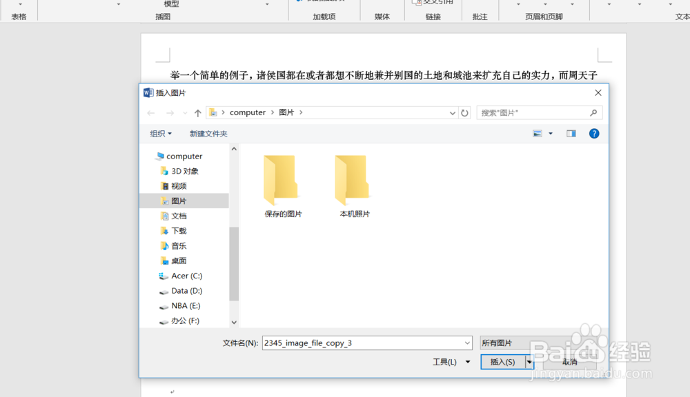This screenshot has height=397, width=690.
Task: Open the 交叉引用 (cross-reference) icon
Action: pyautogui.click(x=433, y=3)
